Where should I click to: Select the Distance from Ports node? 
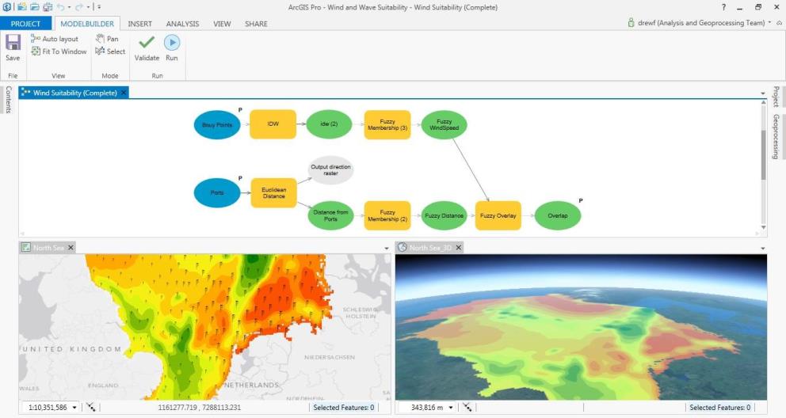pos(330,216)
